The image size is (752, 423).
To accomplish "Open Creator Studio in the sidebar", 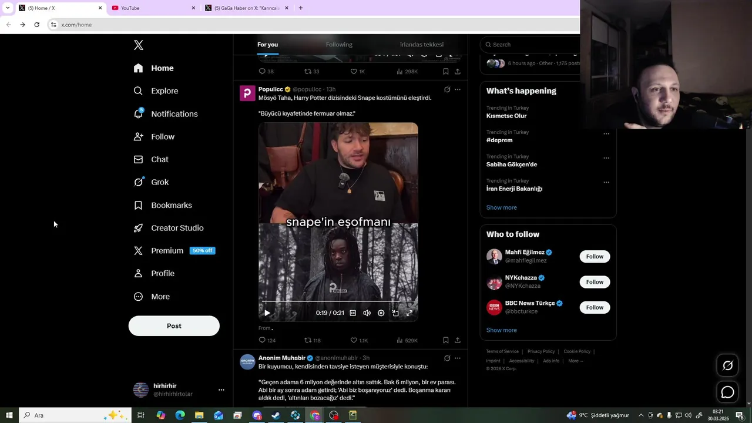I will pyautogui.click(x=169, y=228).
